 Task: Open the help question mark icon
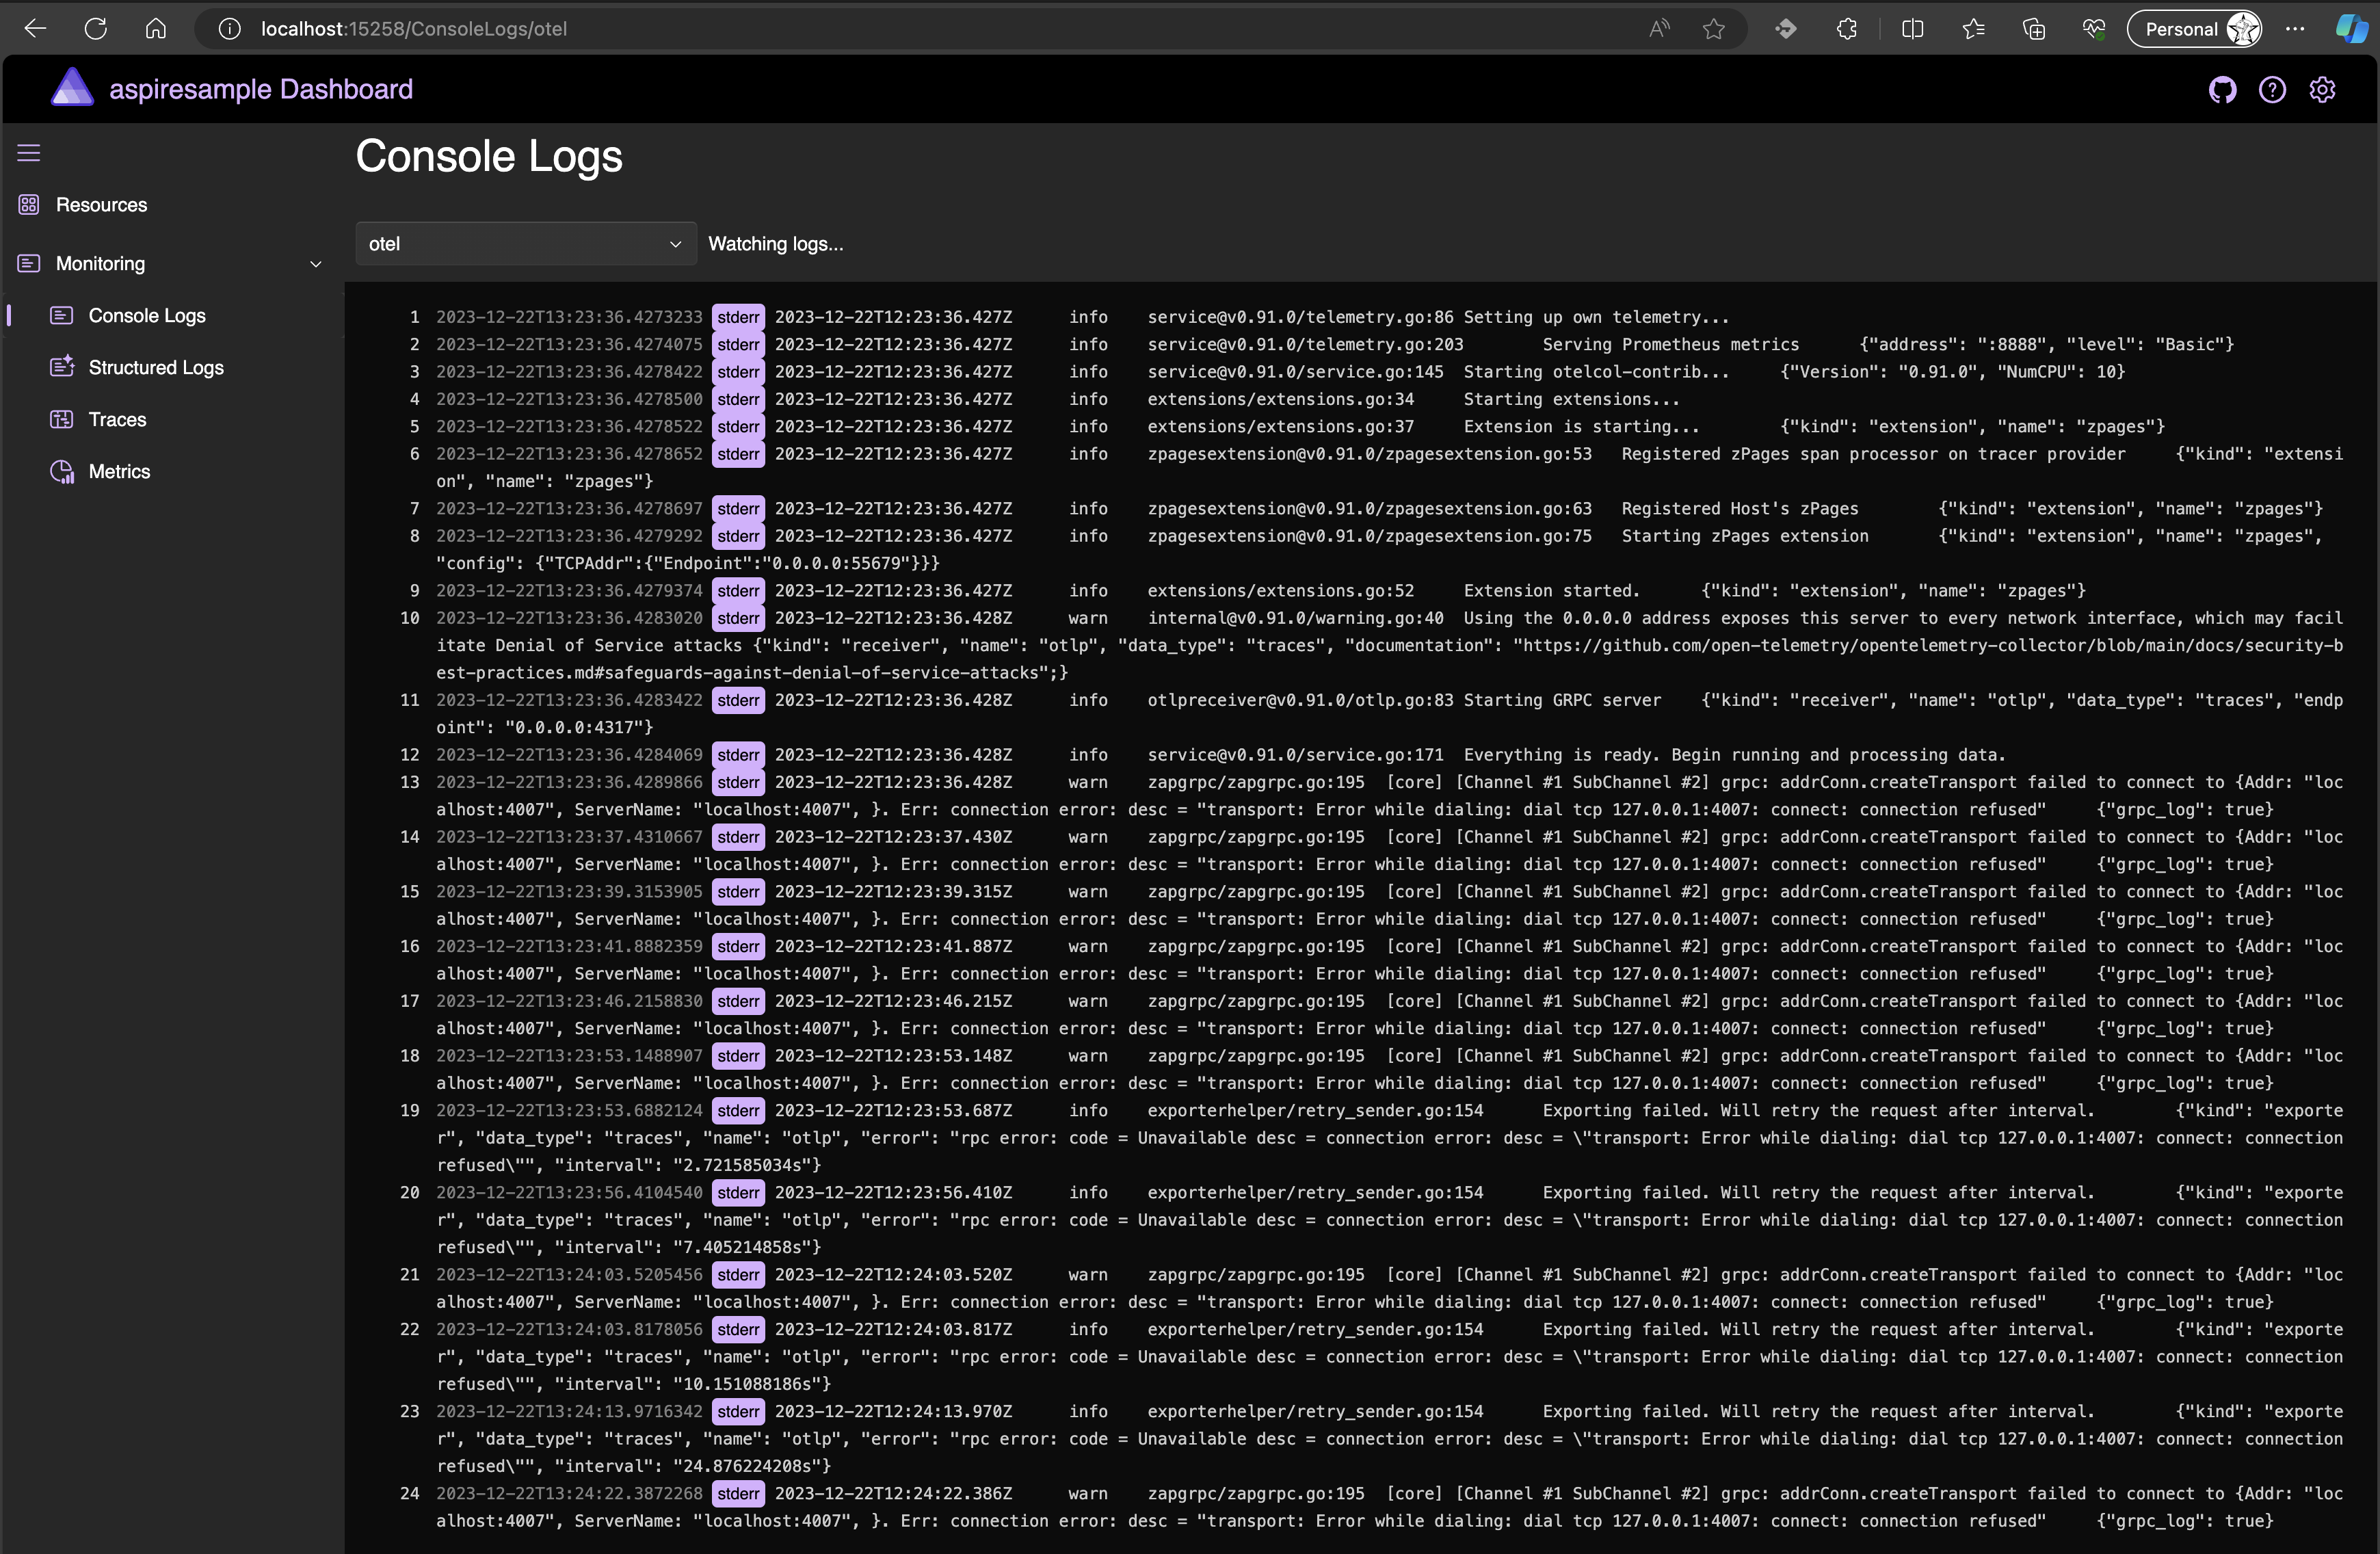pos(2272,90)
